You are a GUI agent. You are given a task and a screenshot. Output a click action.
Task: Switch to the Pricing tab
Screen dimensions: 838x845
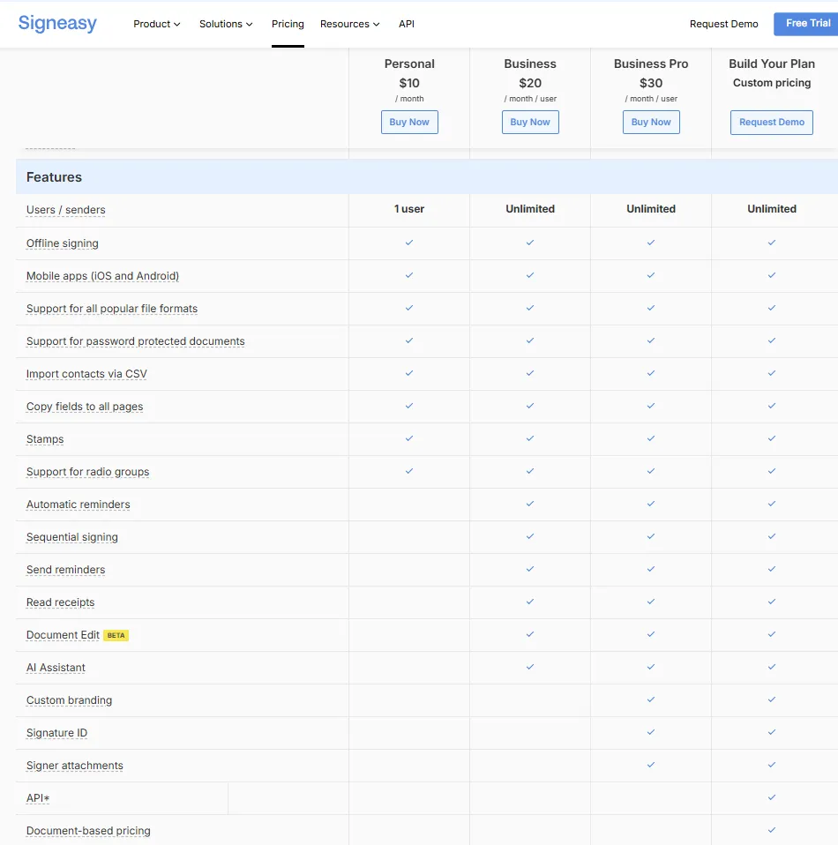[x=288, y=24]
